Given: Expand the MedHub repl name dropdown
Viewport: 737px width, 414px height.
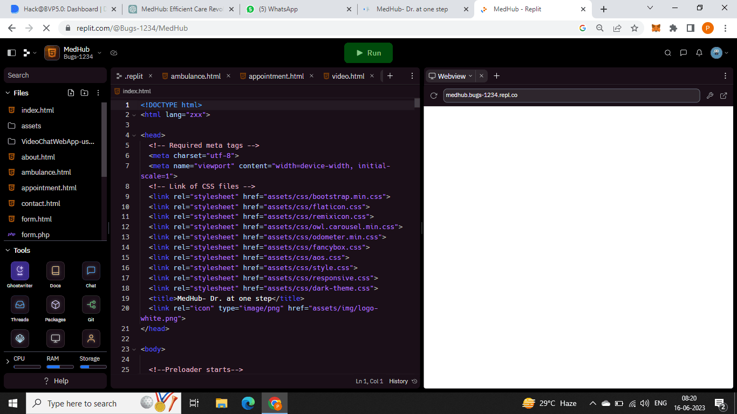Looking at the screenshot, I should pyautogui.click(x=99, y=53).
